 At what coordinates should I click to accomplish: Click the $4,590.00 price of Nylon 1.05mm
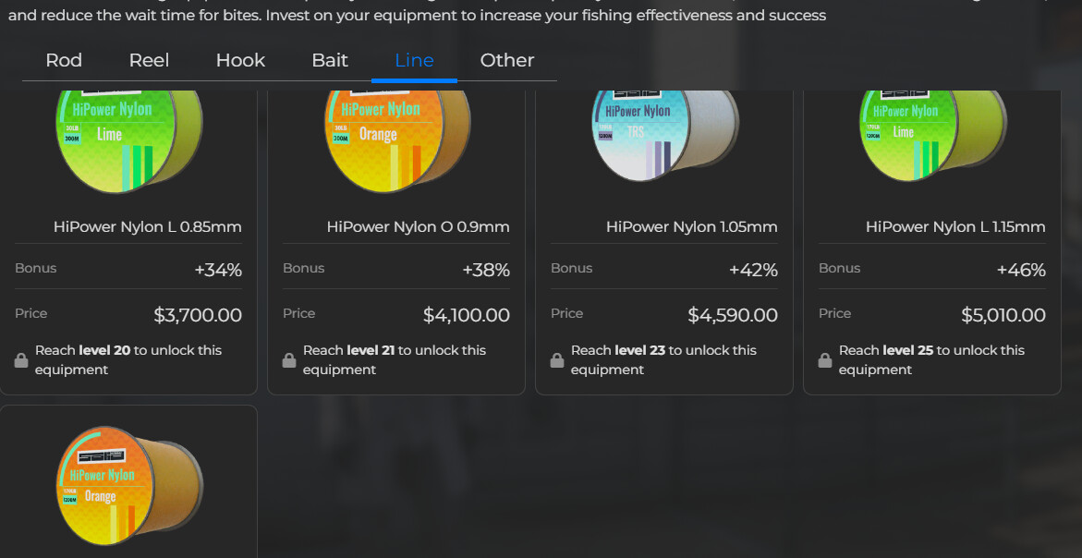point(733,315)
